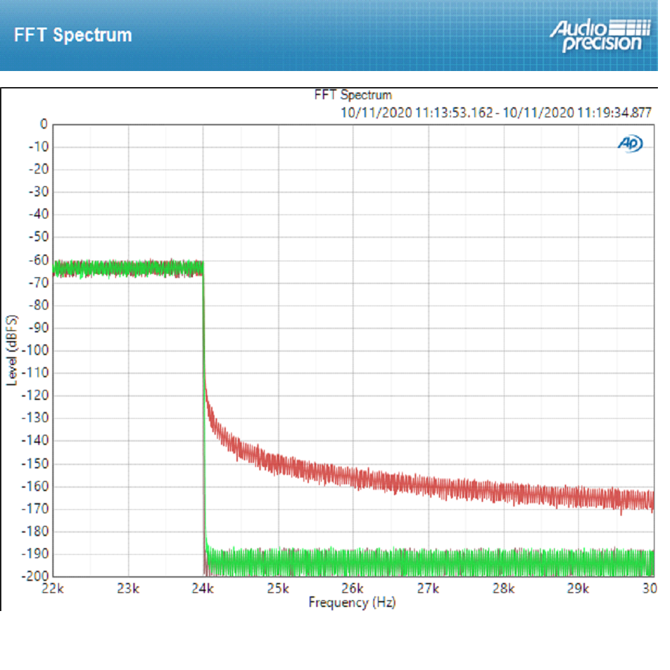Screen dimensions: 670x670
Task: Click the 0 level tick label
Action: (44, 125)
